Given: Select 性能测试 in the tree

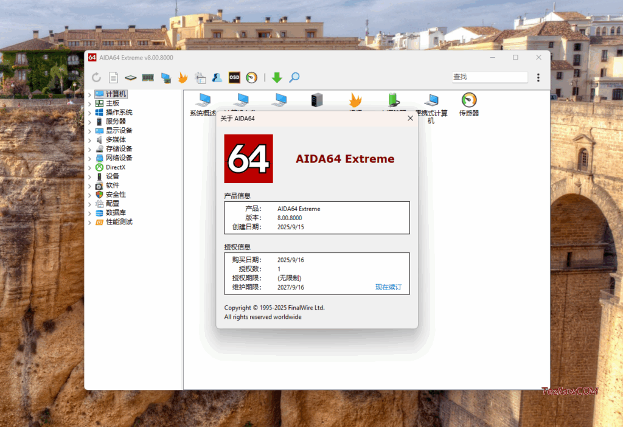Looking at the screenshot, I should [119, 221].
